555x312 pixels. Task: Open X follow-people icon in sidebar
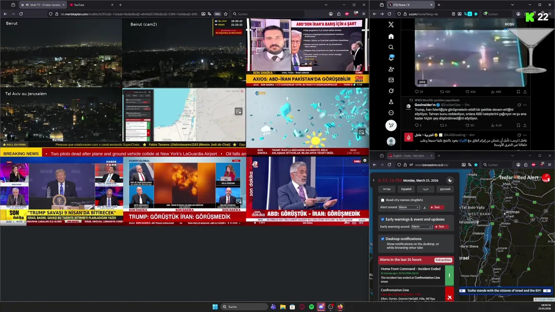click(391, 69)
